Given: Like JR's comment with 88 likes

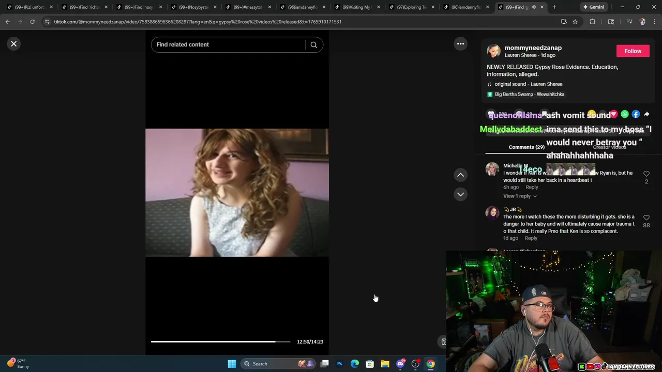Looking at the screenshot, I should tap(646, 218).
